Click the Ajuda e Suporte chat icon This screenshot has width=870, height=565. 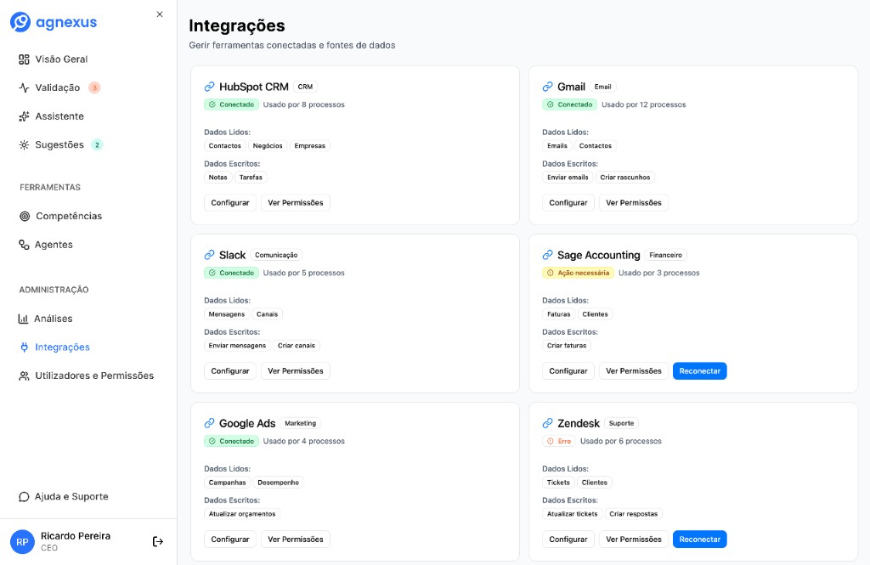[x=24, y=497]
